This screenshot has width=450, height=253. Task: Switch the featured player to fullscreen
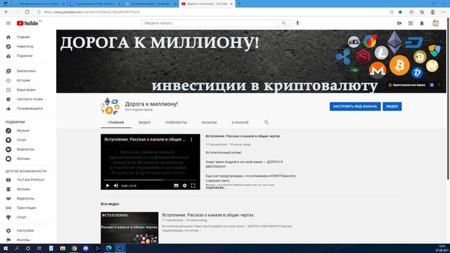point(193,186)
